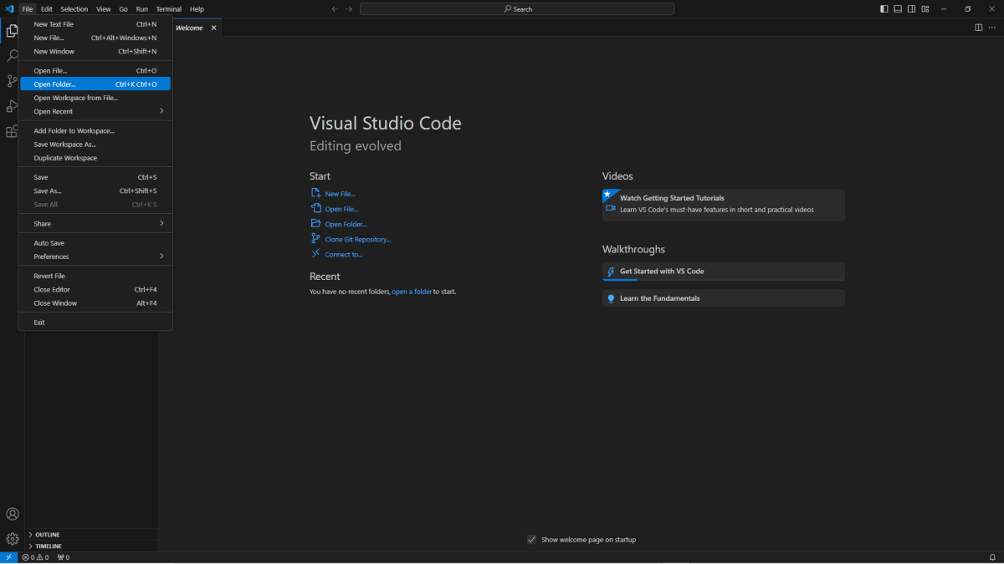The height and width of the screenshot is (564, 1004).
Task: Open the Extensions view
Action: [12, 131]
